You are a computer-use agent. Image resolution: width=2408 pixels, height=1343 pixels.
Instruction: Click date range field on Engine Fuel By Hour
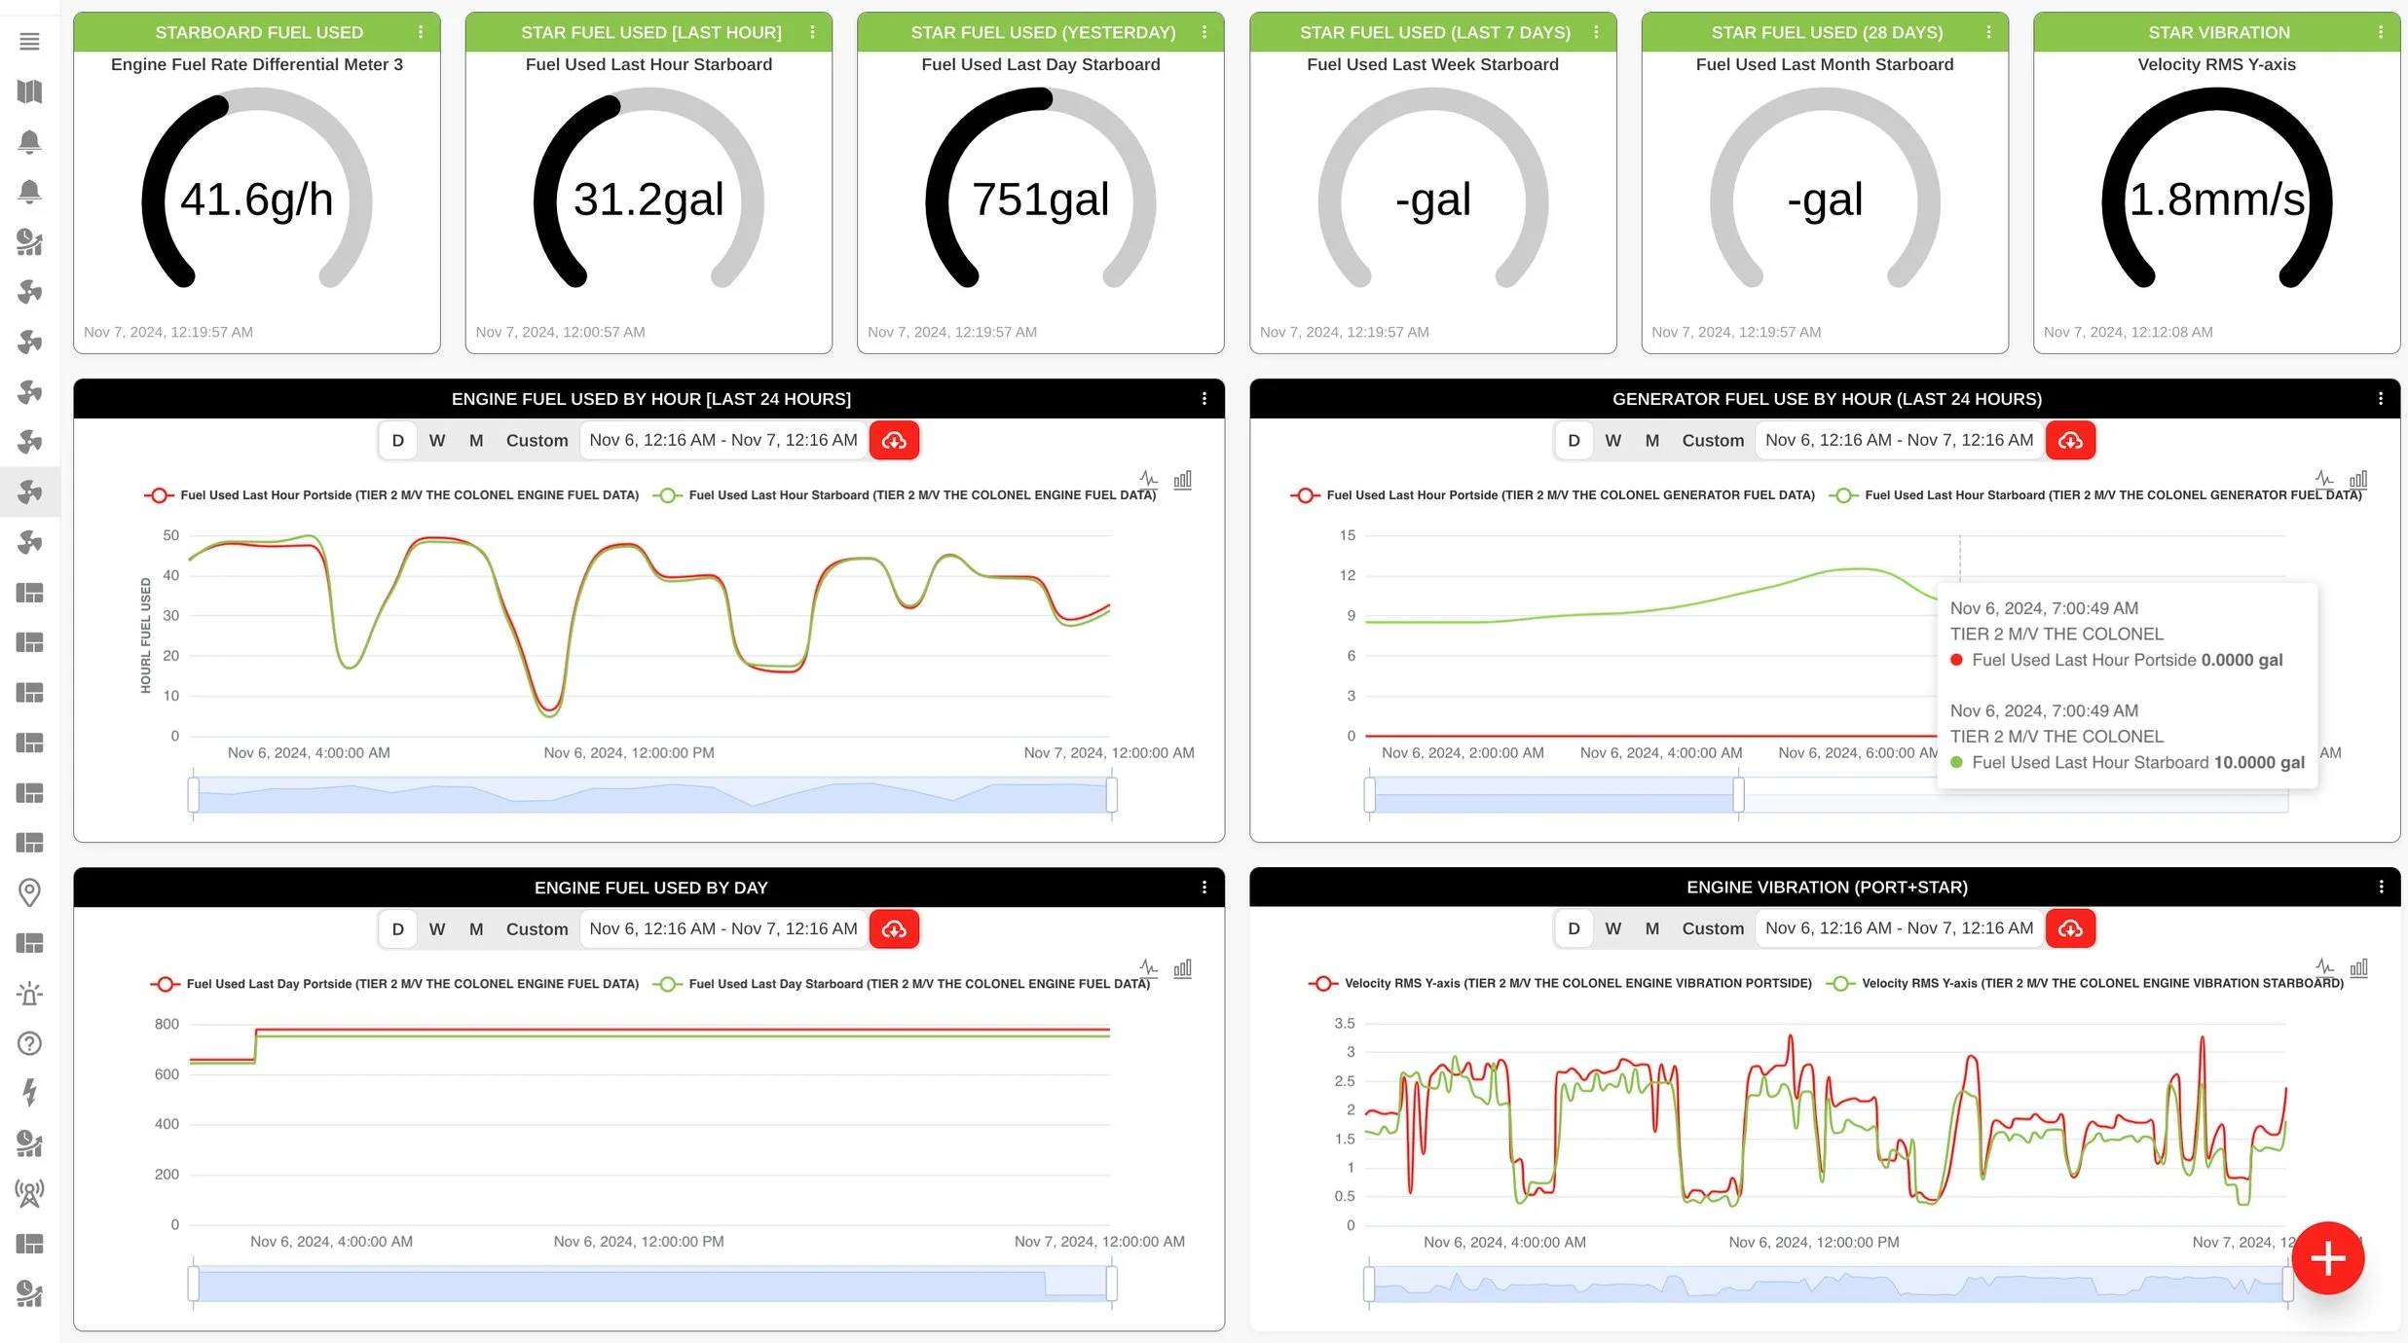click(x=723, y=441)
